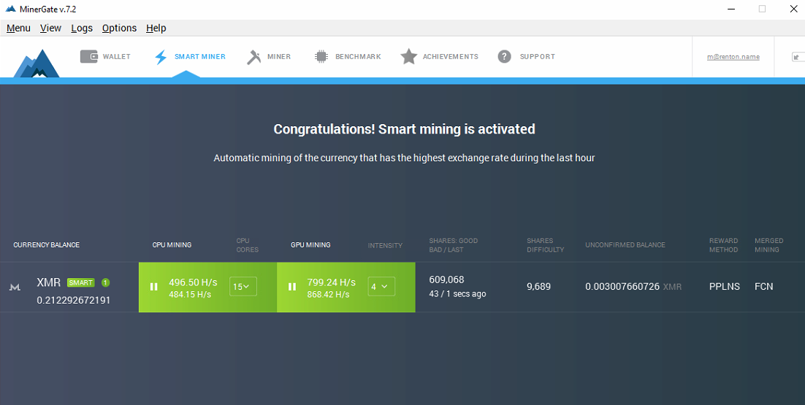
Task: Switch to the Smart Miner tab
Action: pyautogui.click(x=189, y=56)
